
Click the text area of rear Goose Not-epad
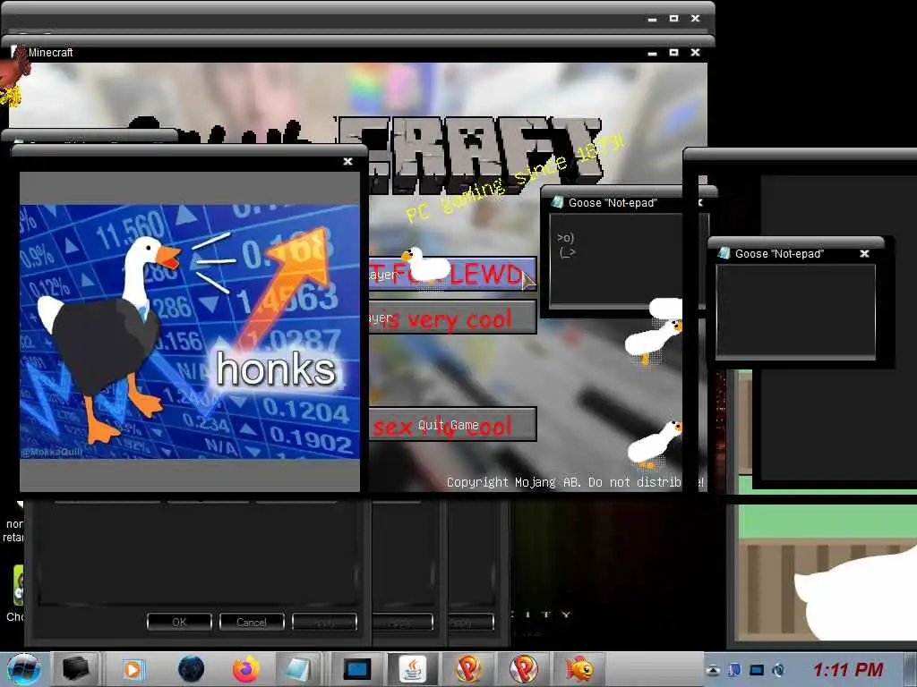[615, 260]
